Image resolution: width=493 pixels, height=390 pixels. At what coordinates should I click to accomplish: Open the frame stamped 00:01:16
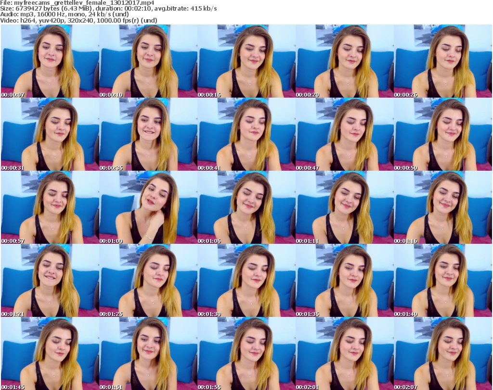point(443,208)
